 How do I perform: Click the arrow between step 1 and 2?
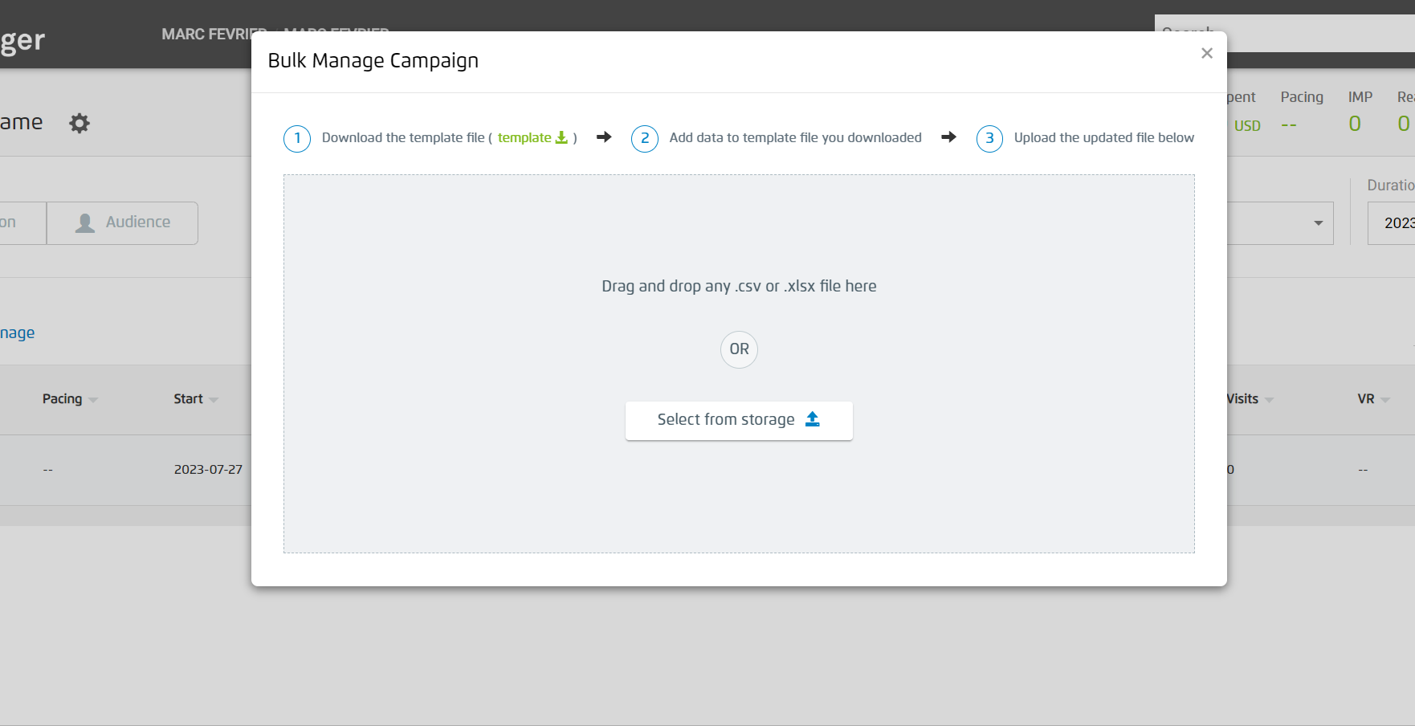(x=603, y=137)
